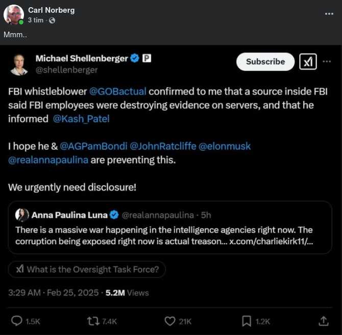Click the Carl Norberg author name
This screenshot has width=342, height=335.
[x=51, y=10]
